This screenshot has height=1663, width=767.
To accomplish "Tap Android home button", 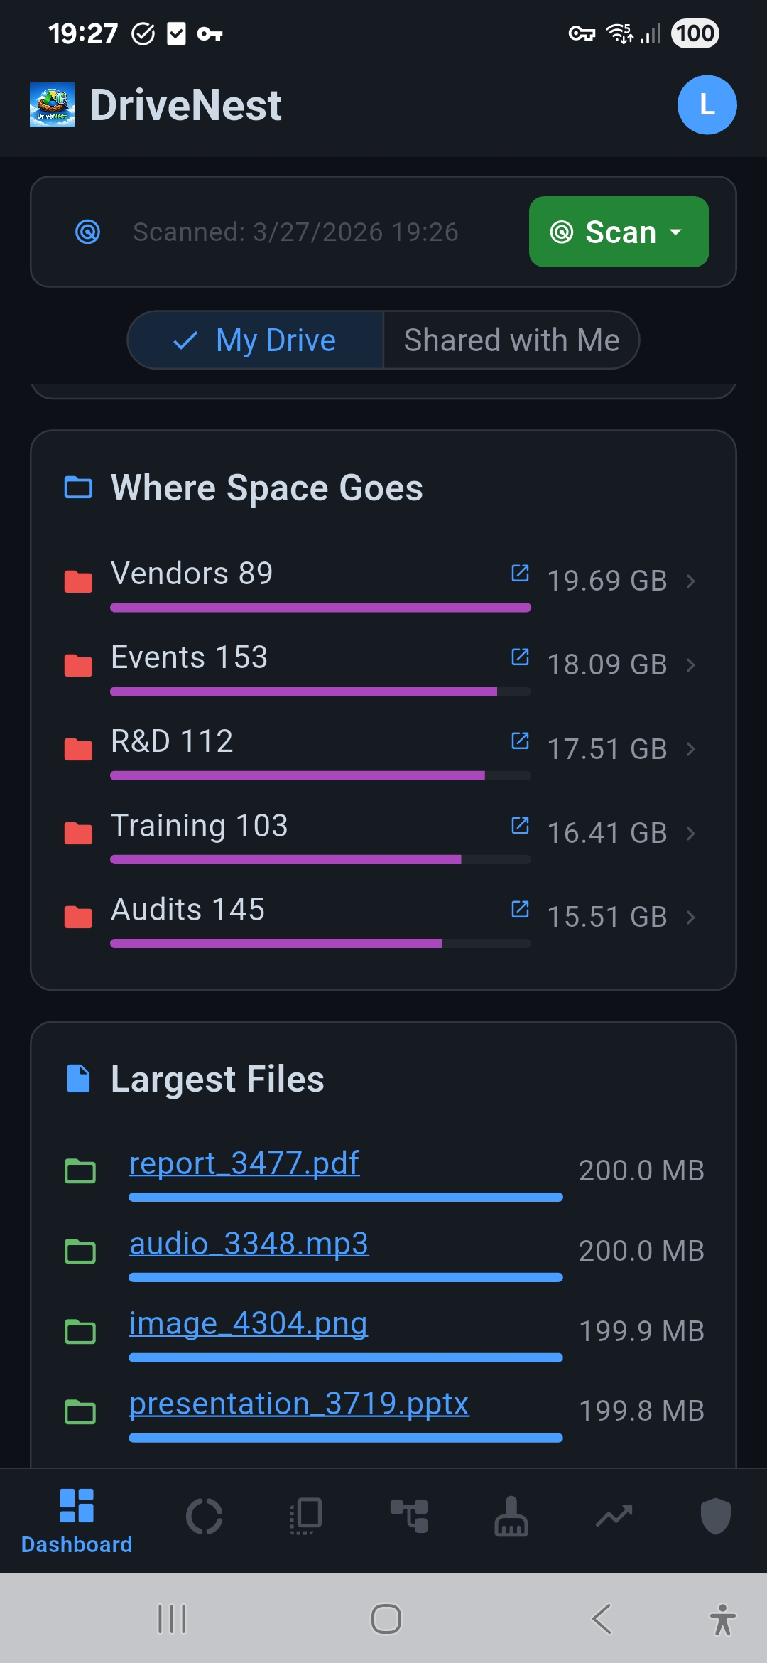I will point(386,1619).
